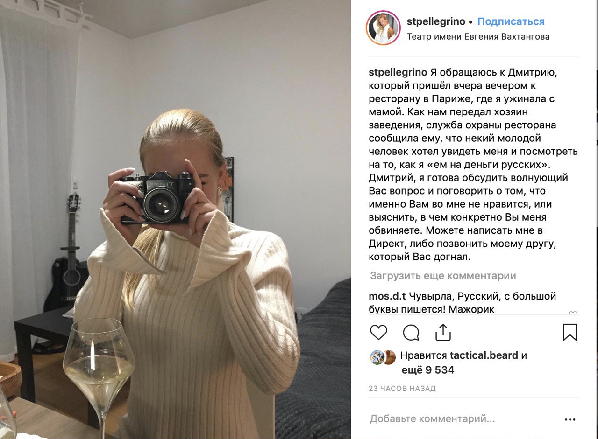
Task: Open location Театр имени Евгения Вахтангова
Action: click(x=478, y=36)
